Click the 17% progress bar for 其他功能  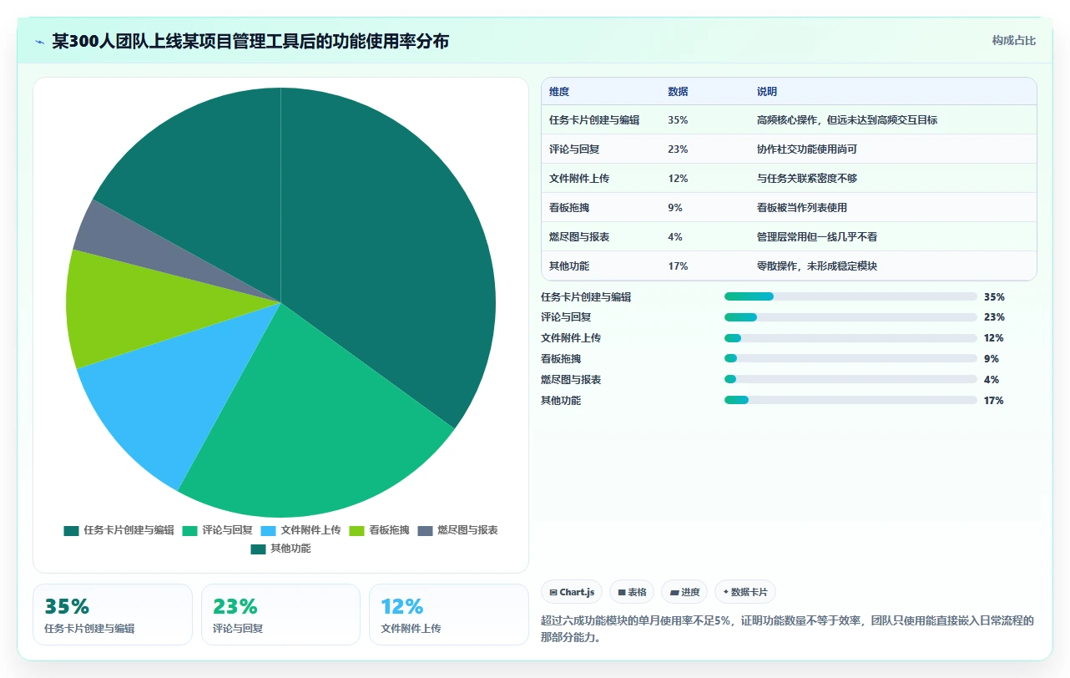click(x=850, y=401)
